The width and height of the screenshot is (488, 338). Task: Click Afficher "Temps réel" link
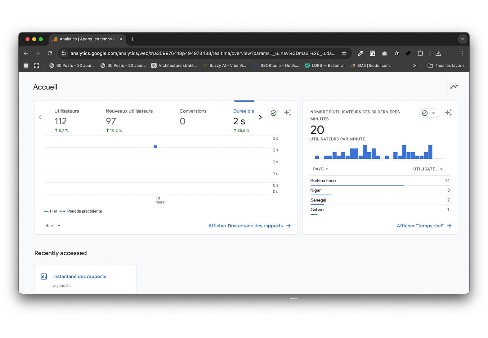click(x=424, y=226)
